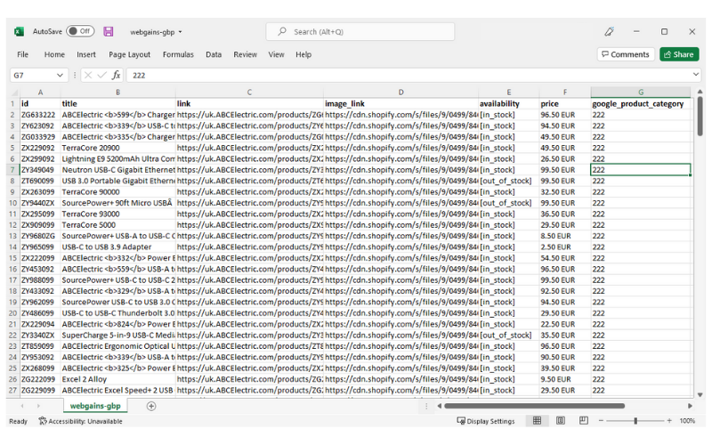This screenshot has height=445, width=712.
Task: Open the Data ribbon tab
Action: coord(214,54)
